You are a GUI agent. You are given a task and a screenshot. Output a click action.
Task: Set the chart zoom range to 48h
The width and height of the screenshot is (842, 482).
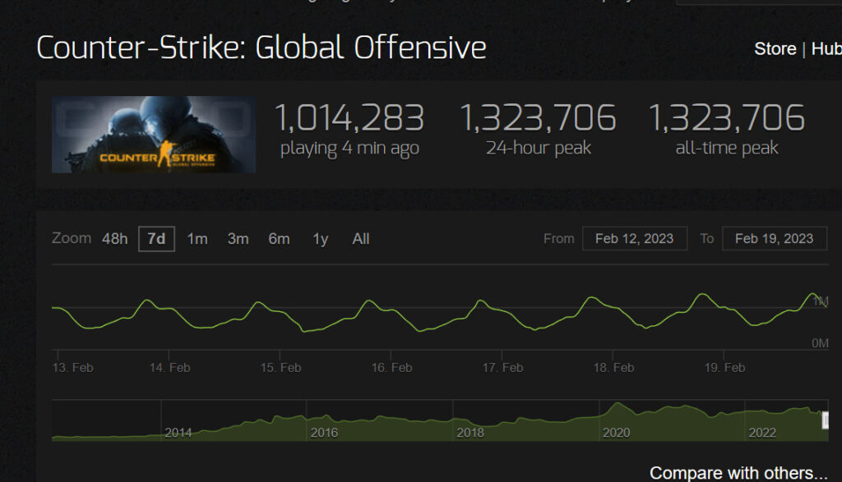pos(114,239)
